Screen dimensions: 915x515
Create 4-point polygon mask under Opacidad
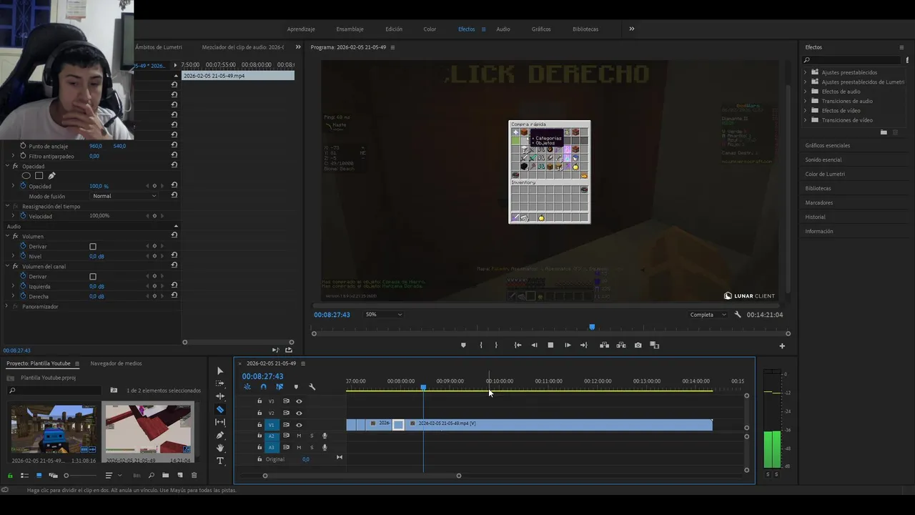[x=39, y=176]
